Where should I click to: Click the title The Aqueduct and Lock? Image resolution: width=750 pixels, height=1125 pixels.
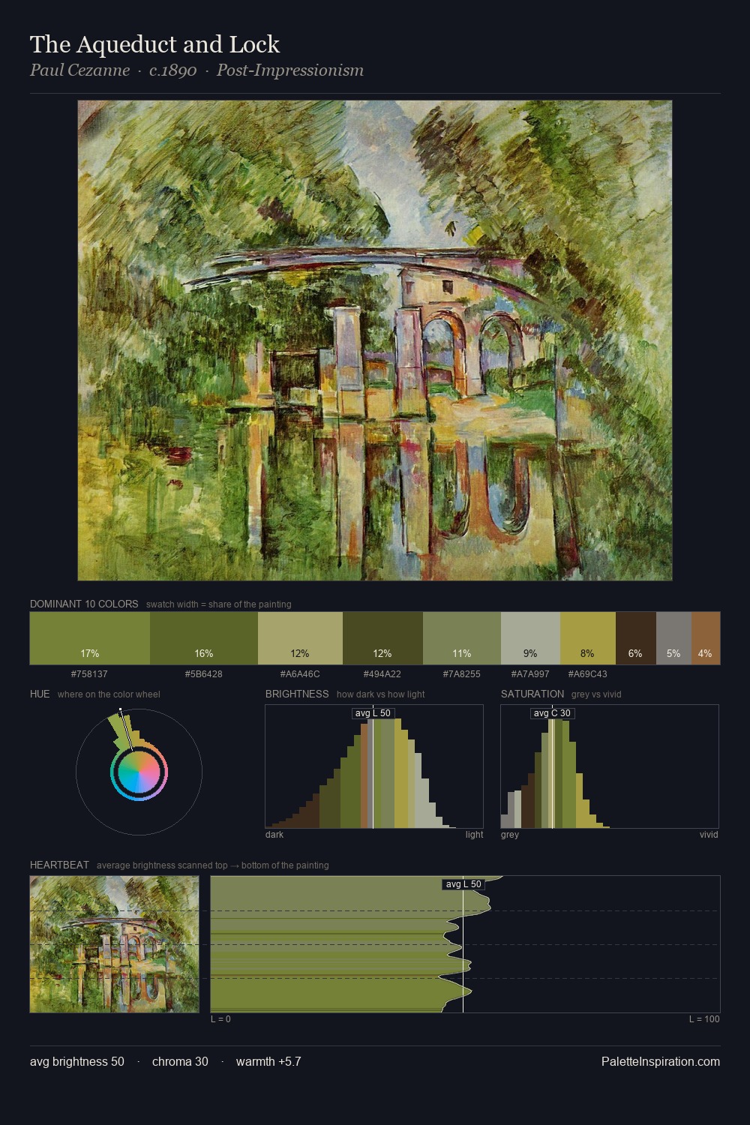coord(154,45)
